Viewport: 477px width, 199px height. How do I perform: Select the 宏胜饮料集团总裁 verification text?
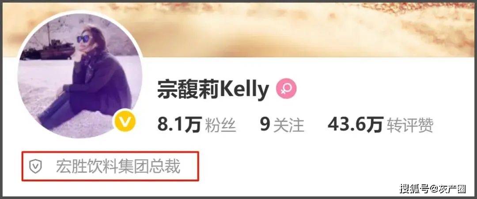118,166
